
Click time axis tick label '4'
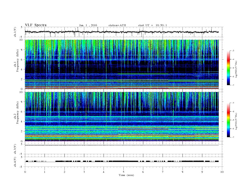(x=104, y=172)
